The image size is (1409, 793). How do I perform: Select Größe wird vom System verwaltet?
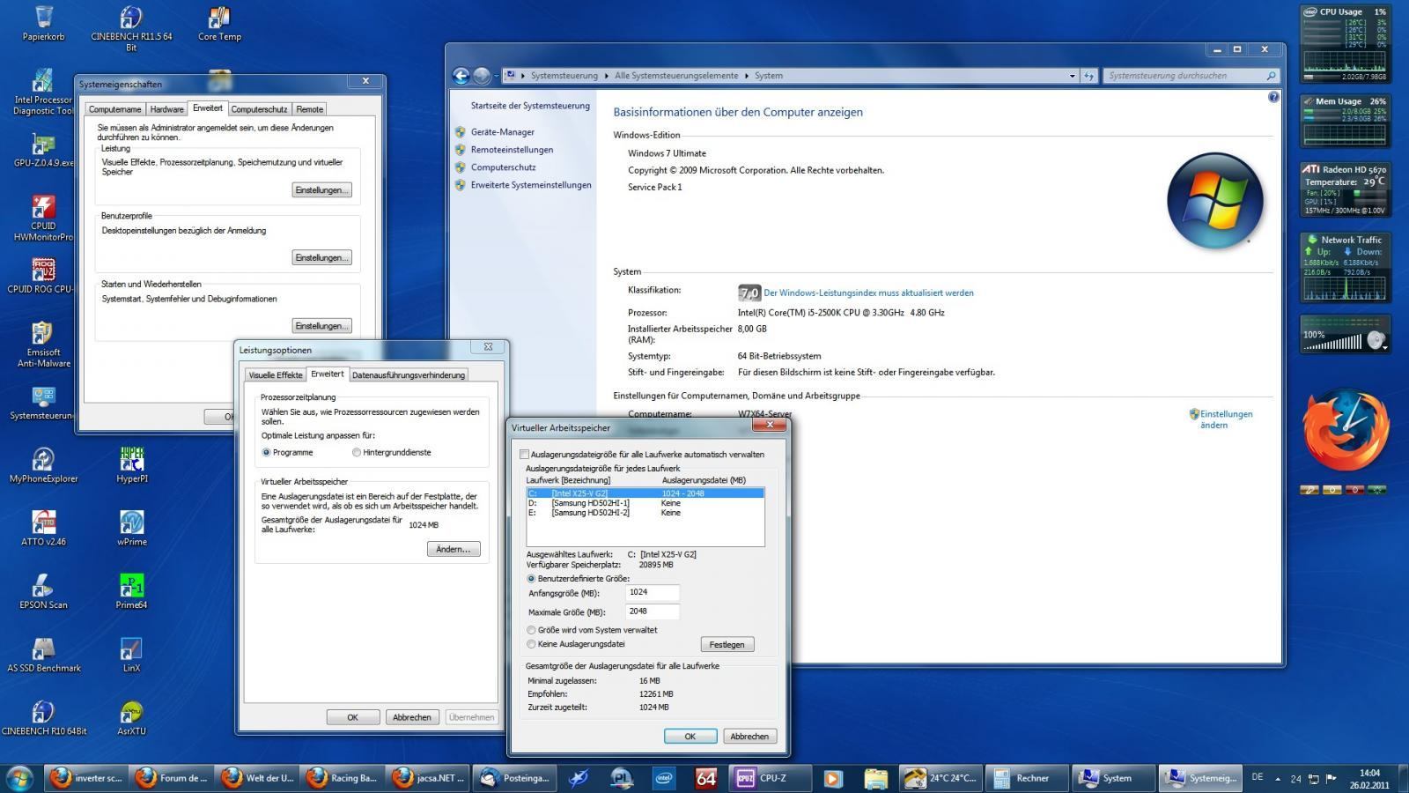[531, 630]
